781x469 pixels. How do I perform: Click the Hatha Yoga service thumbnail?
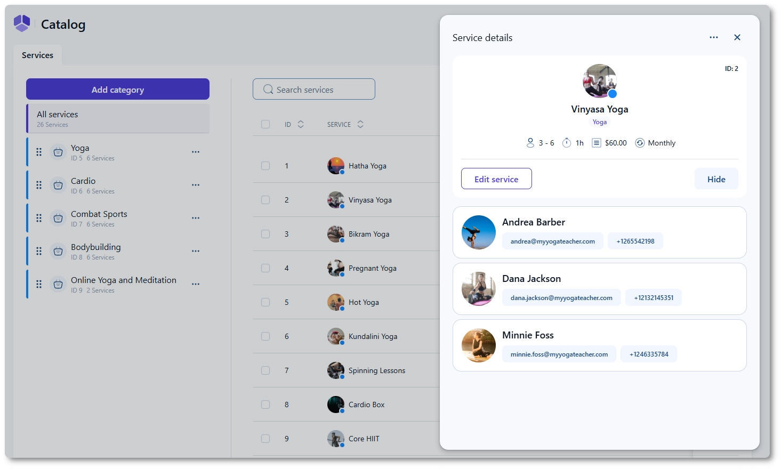[x=336, y=166]
